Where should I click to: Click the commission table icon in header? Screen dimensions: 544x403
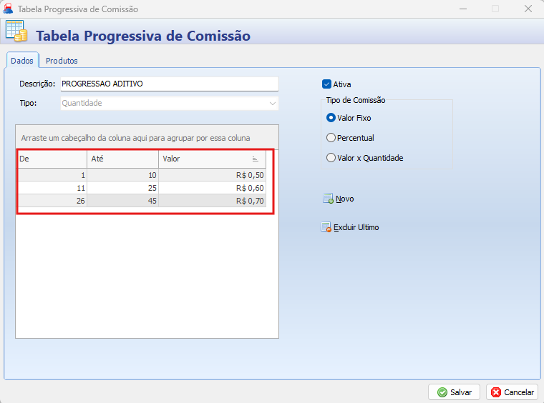(x=16, y=32)
